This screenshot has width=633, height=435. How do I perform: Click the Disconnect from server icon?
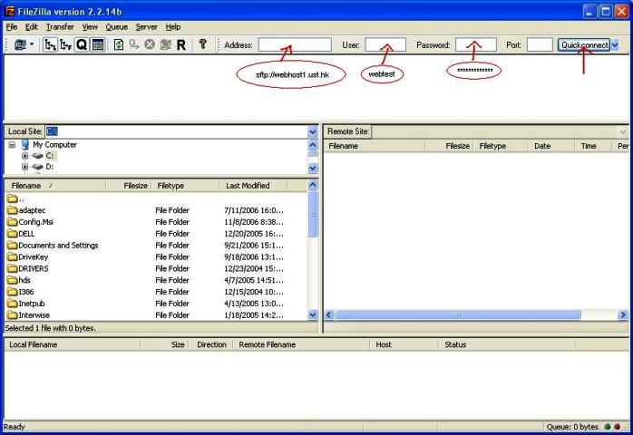165,44
